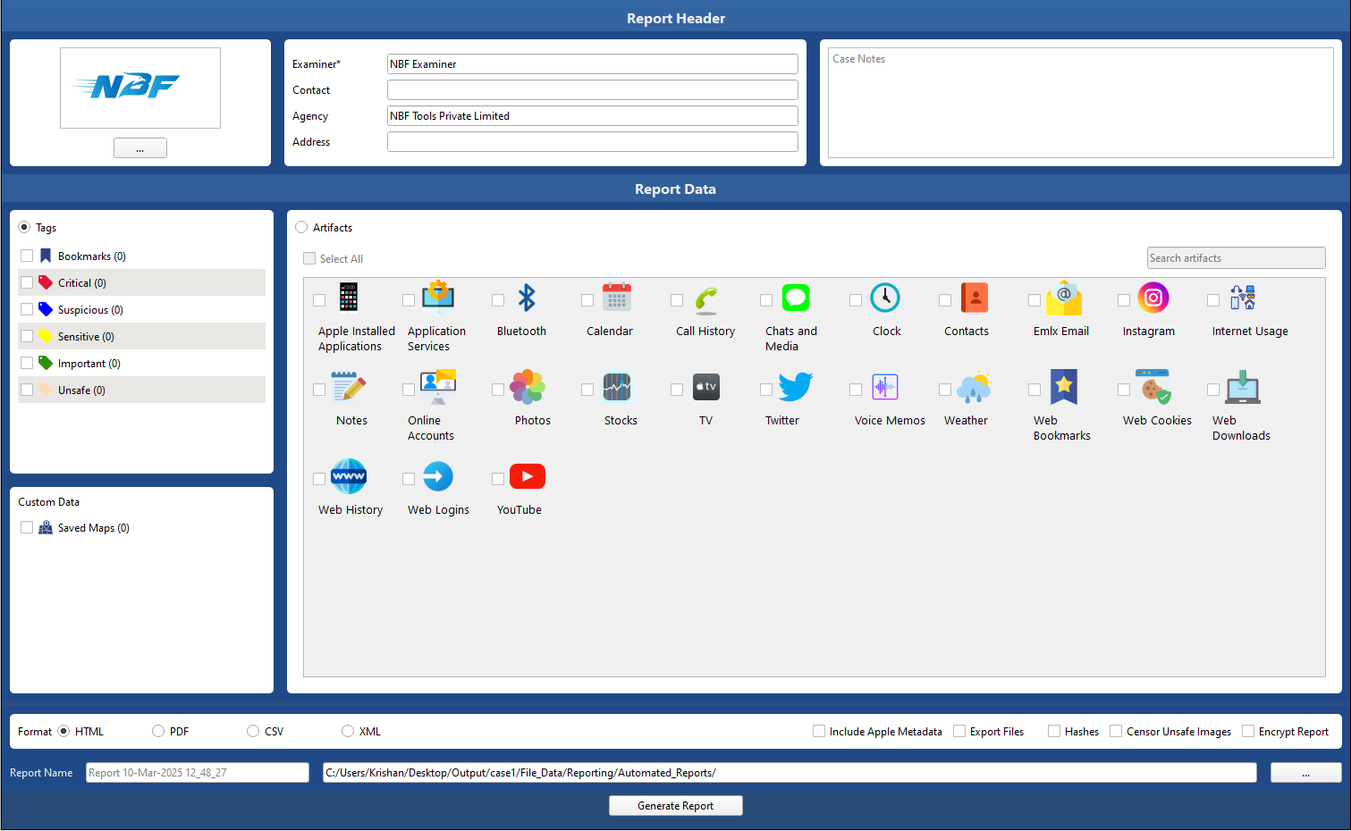The image size is (1351, 831).
Task: Select the Saved Maps icon under Custom Data
Action: (x=45, y=527)
